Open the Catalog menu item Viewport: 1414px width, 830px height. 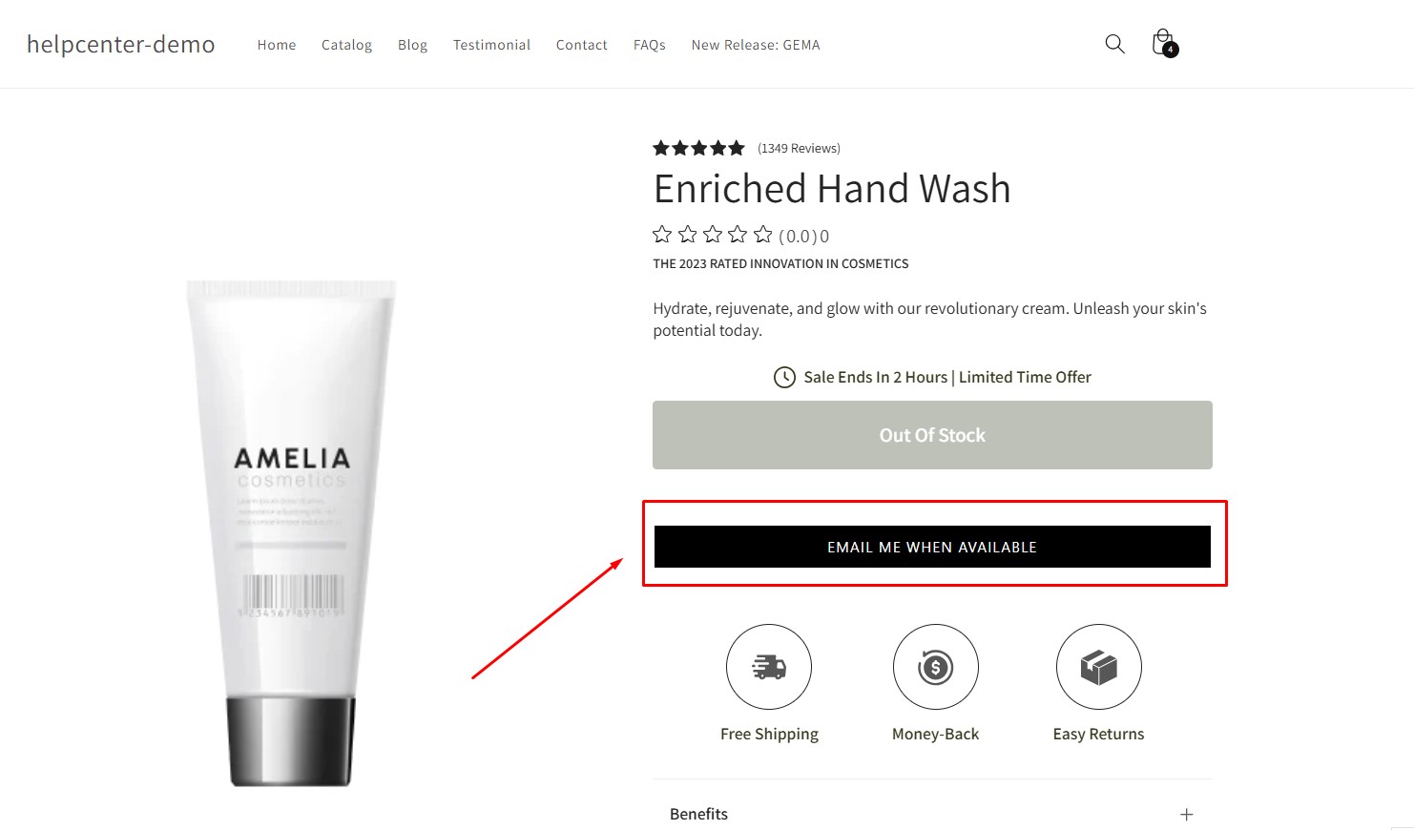(x=346, y=45)
